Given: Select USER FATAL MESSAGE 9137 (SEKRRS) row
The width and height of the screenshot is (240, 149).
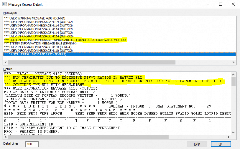Looking at the screenshot, I should (34, 54).
